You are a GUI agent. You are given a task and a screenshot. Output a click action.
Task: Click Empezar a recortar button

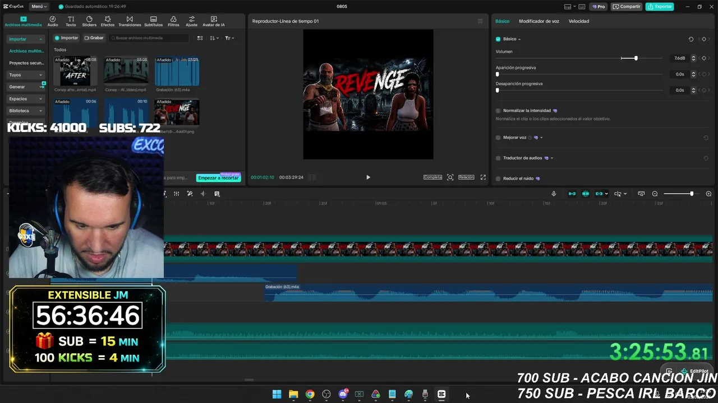click(x=218, y=178)
